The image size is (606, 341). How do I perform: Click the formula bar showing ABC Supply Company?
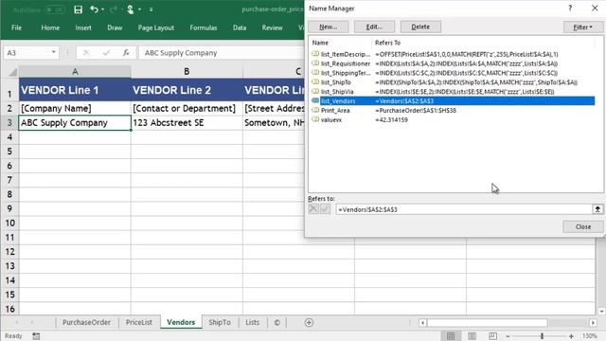(x=221, y=53)
